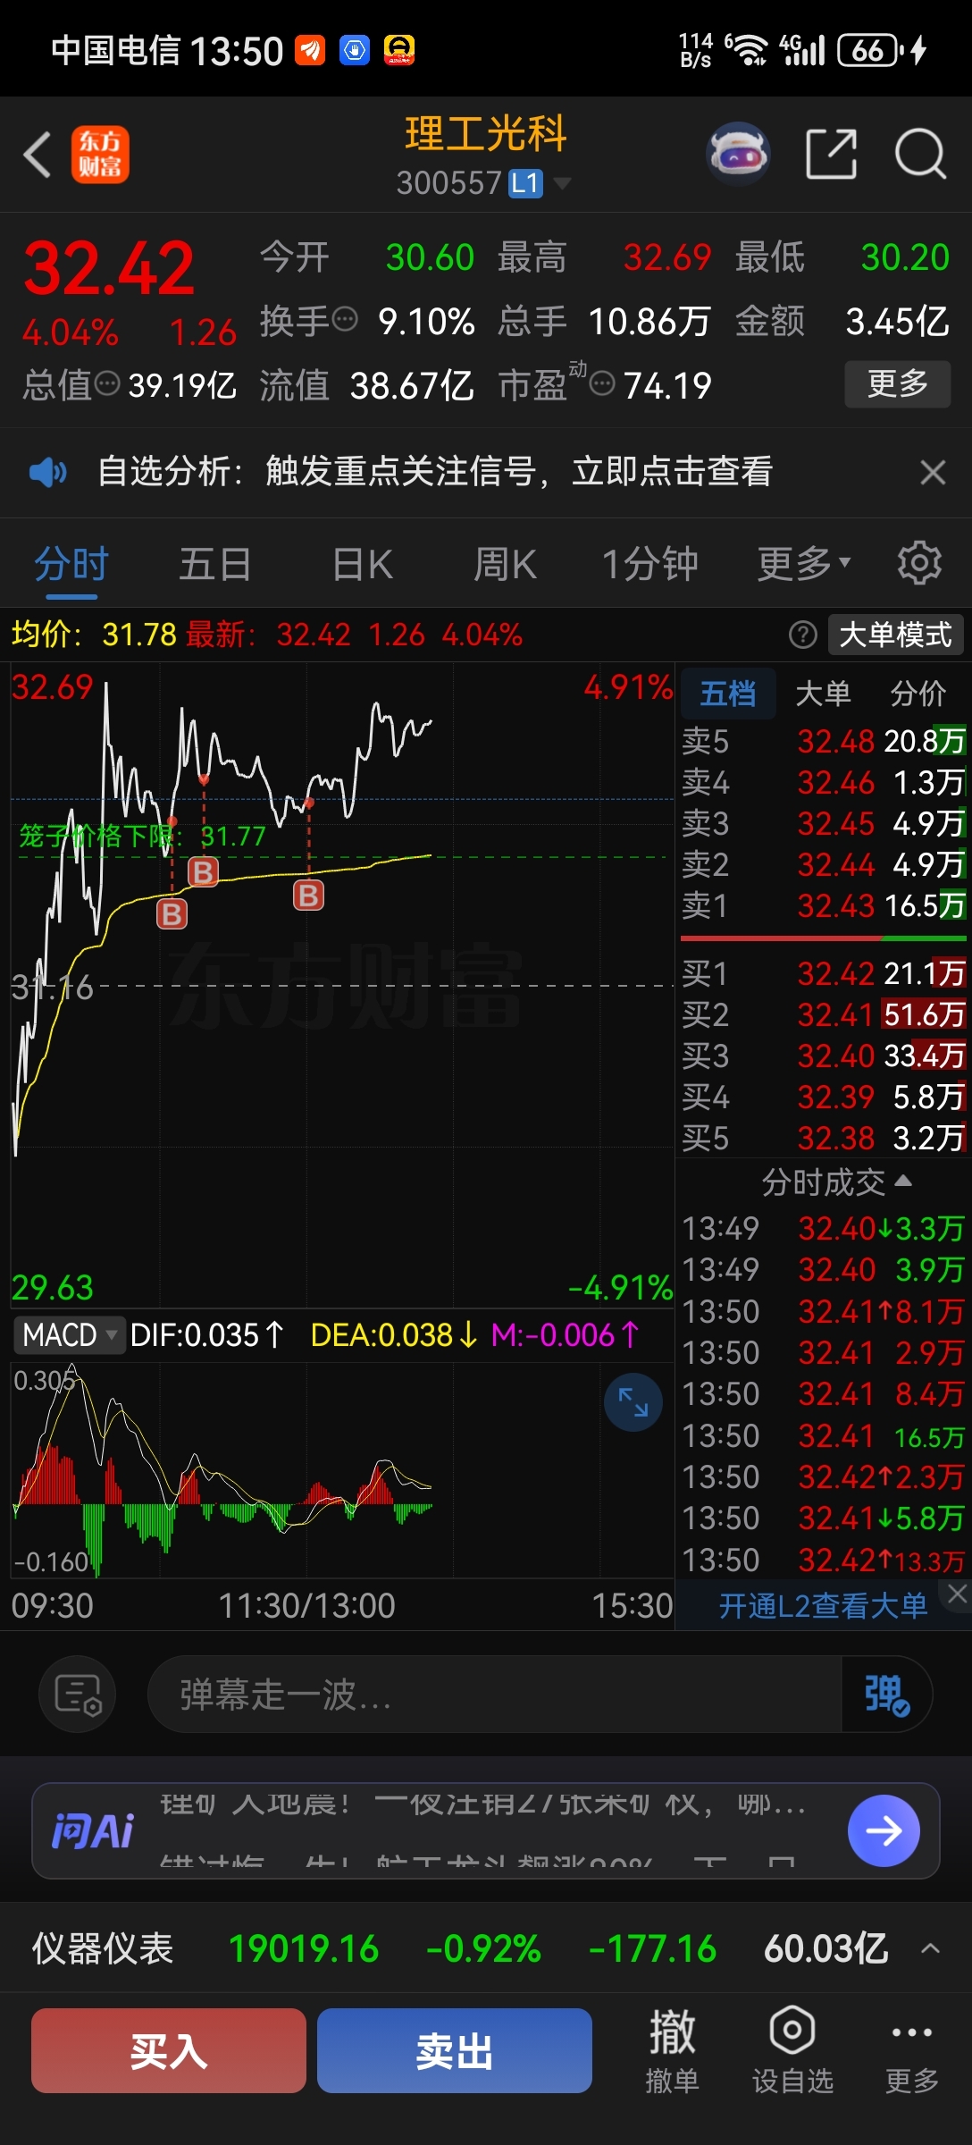Toggle the 弹 danmaku button
The image size is (972, 2145).
tap(886, 1694)
